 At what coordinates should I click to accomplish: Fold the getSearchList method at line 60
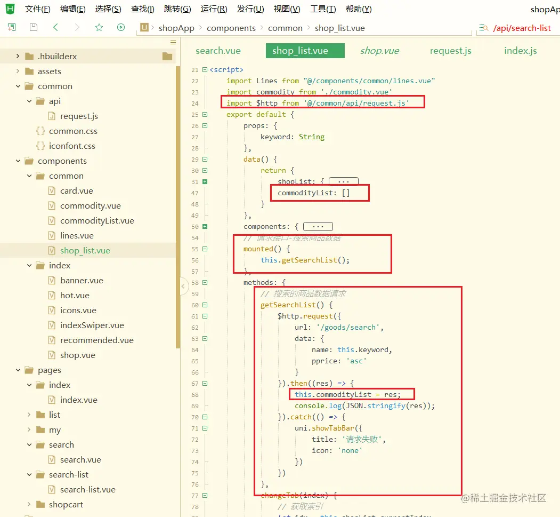click(x=205, y=305)
